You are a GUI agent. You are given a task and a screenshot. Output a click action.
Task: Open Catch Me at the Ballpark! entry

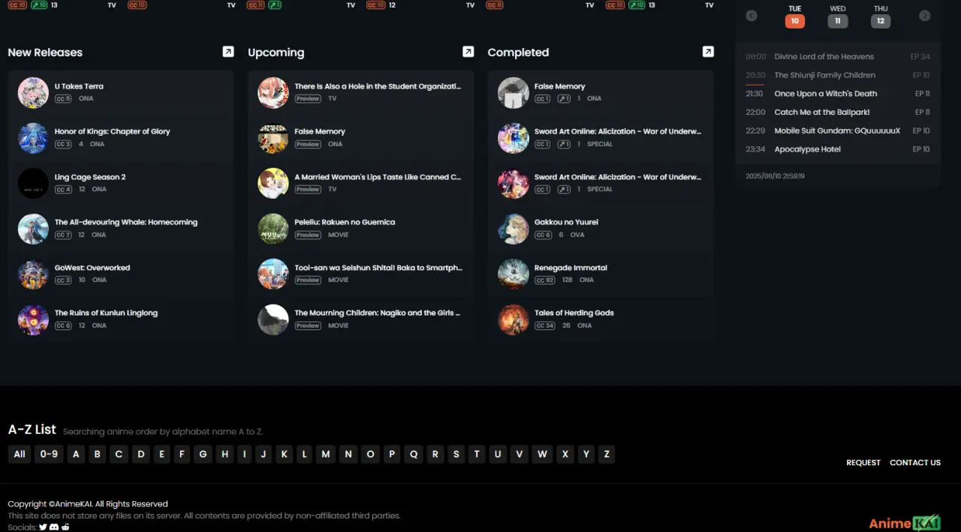pyautogui.click(x=838, y=112)
